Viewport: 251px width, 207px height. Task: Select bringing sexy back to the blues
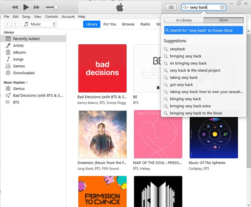tap(203, 113)
